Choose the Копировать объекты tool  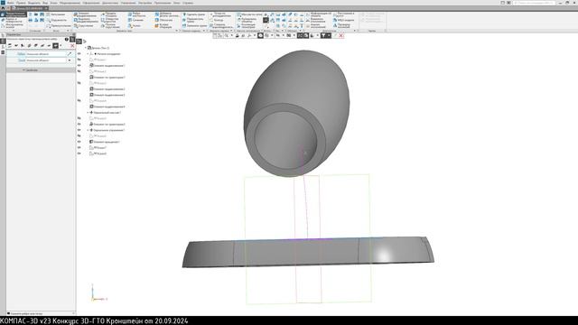click(247, 20)
